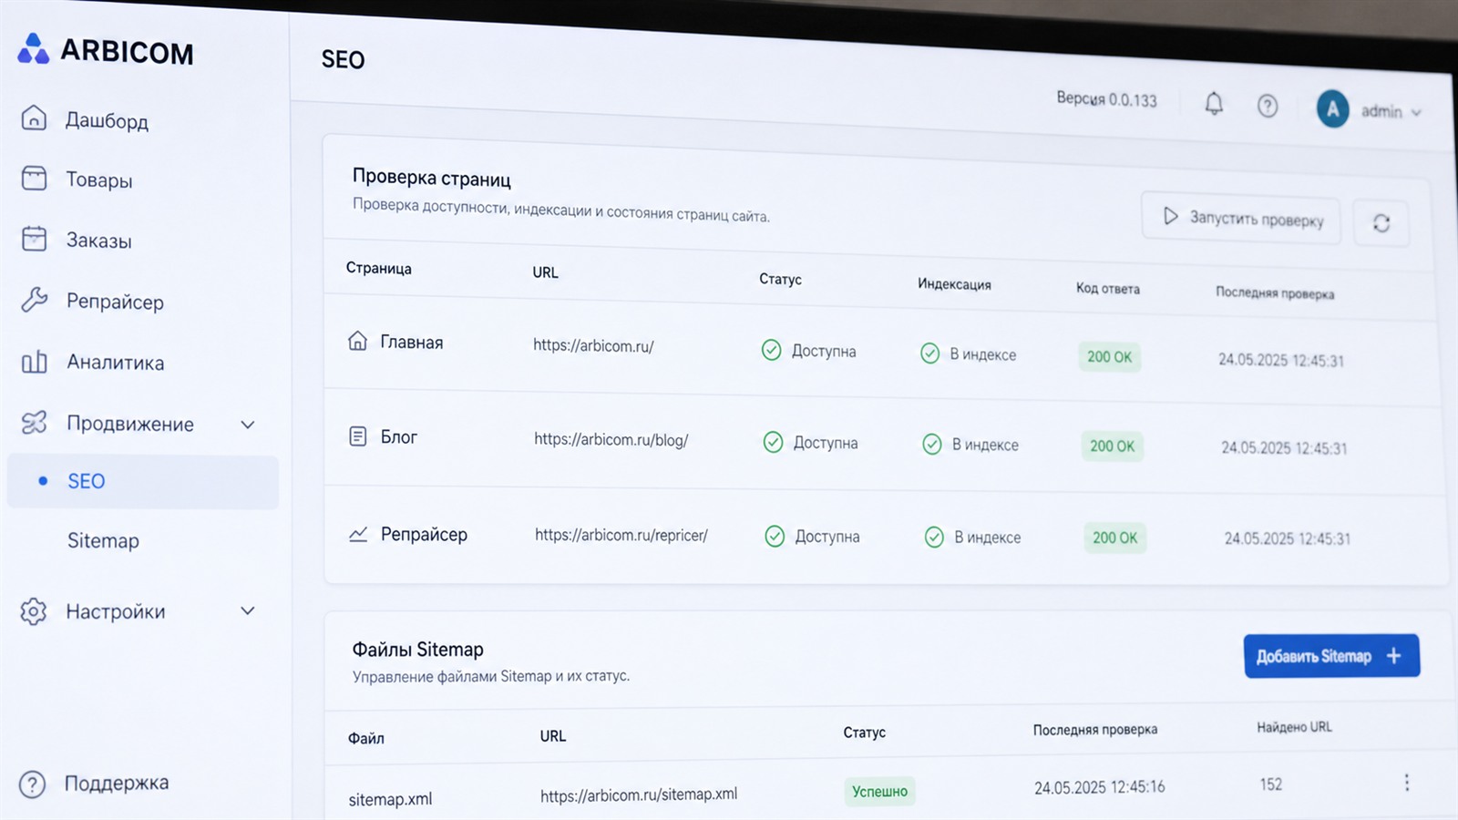
Task: Click the Настройки gear icon
Action: click(x=34, y=611)
